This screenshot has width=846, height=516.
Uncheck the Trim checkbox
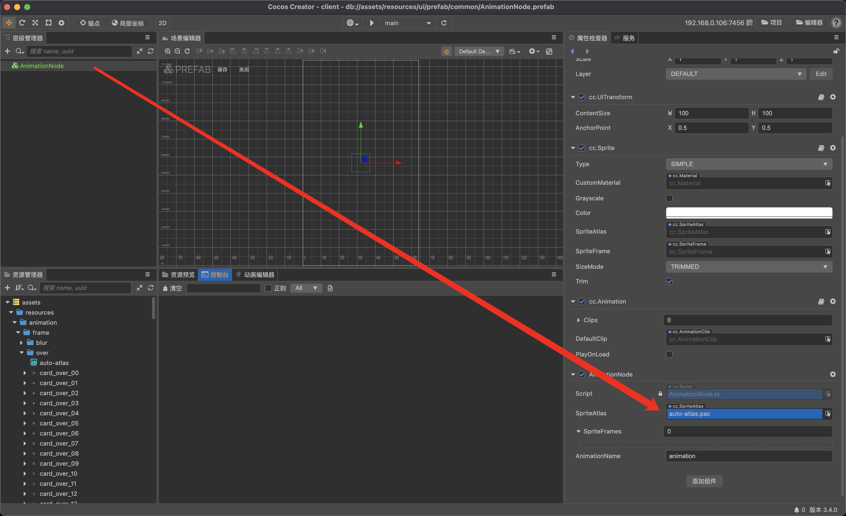669,281
